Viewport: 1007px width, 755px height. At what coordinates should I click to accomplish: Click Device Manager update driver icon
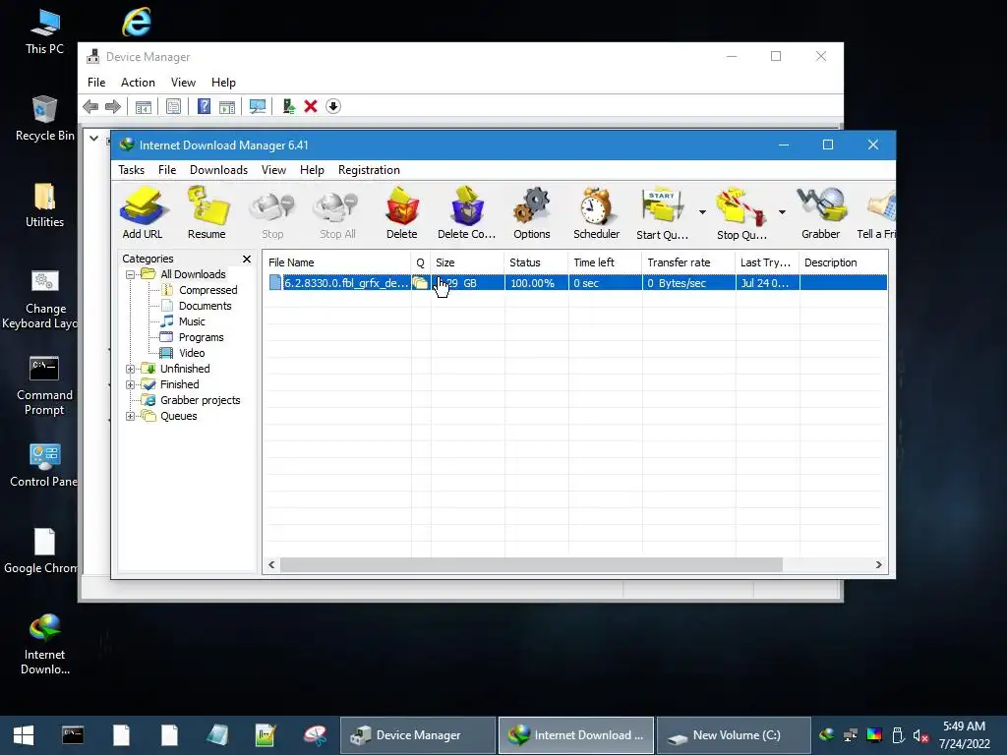click(288, 106)
